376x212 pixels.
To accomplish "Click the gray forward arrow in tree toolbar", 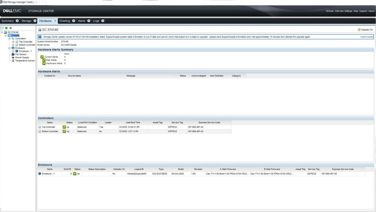I will tap(11, 28).
